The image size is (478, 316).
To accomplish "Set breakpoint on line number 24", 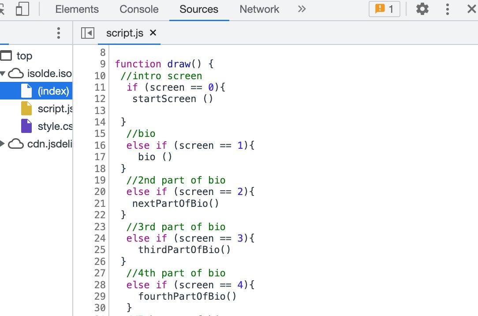I will pos(100,238).
